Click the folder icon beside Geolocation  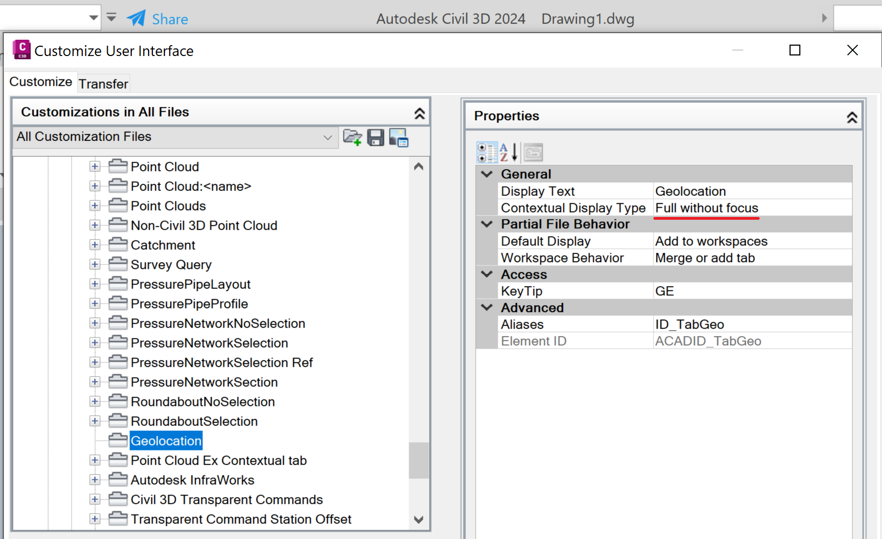click(118, 439)
